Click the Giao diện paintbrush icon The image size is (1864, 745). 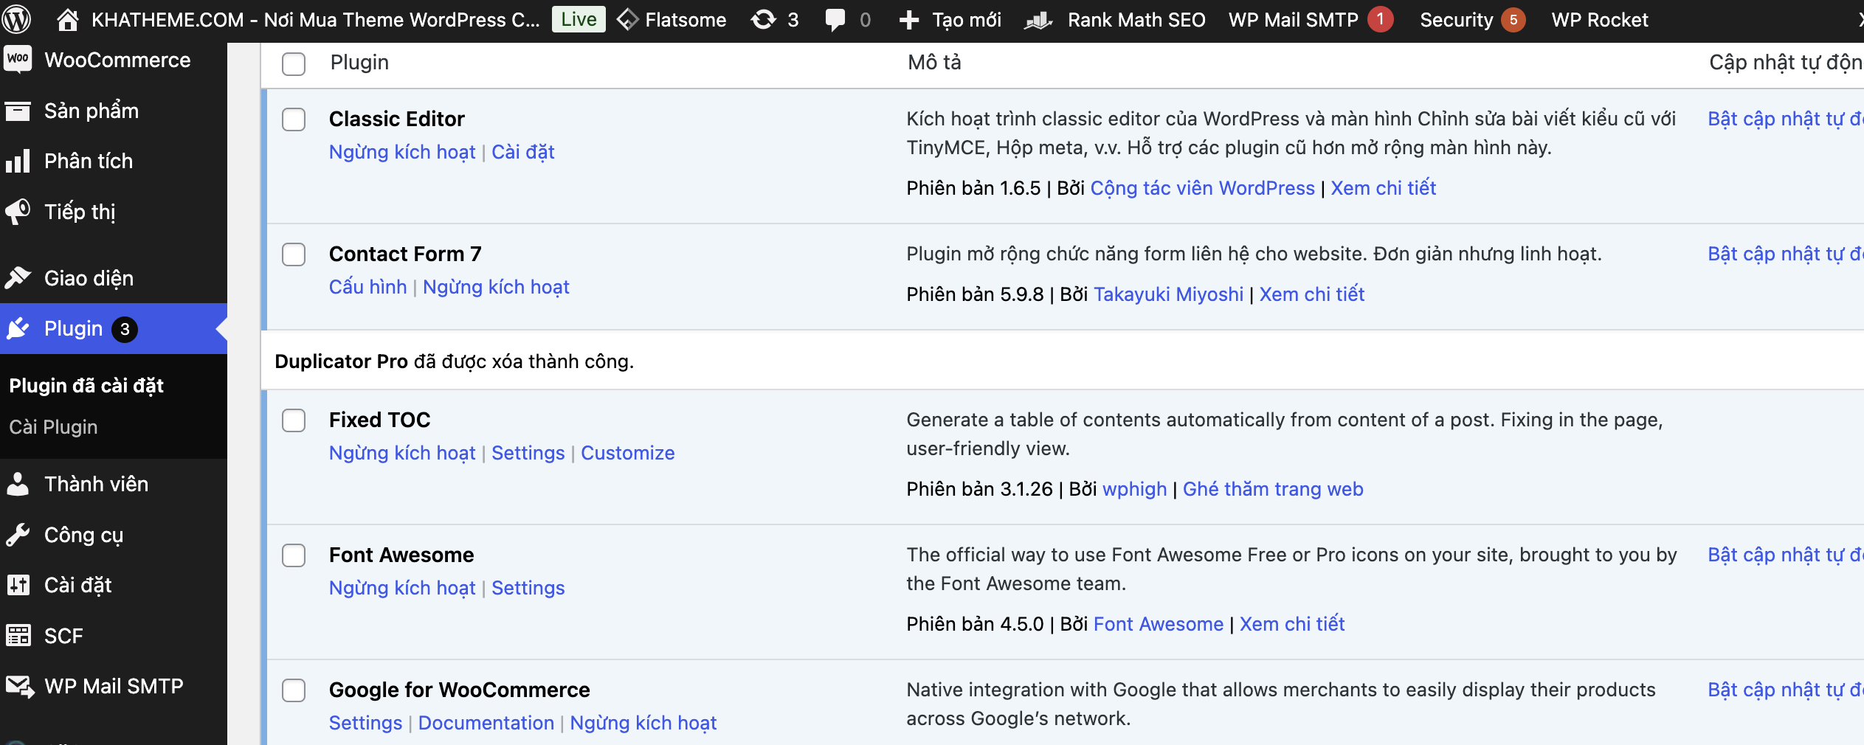click(18, 278)
